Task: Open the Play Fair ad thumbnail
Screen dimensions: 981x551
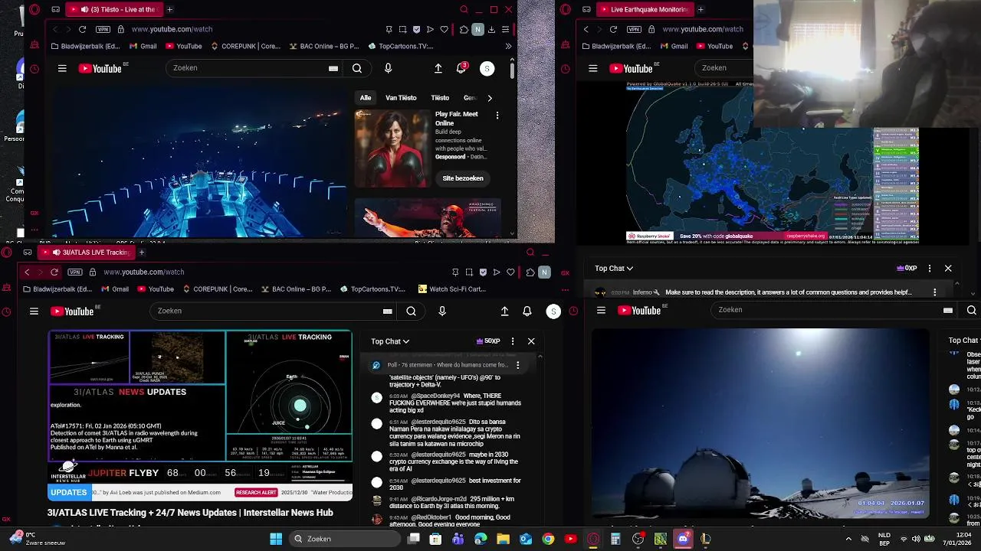Action: coord(392,148)
